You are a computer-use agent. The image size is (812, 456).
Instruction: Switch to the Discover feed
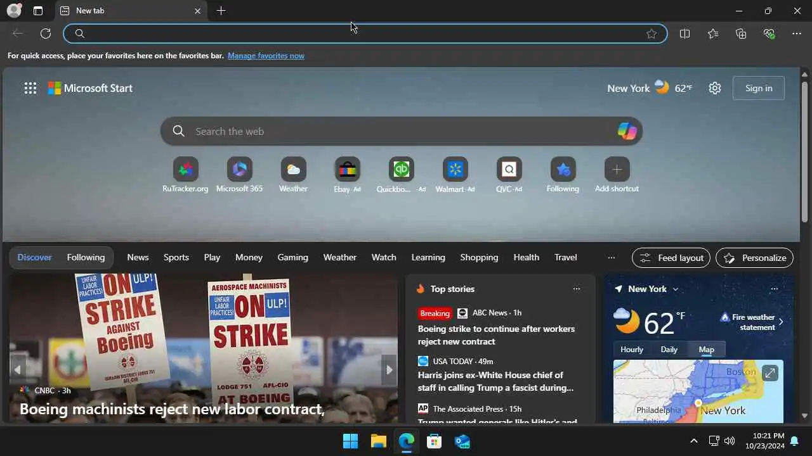coord(35,257)
